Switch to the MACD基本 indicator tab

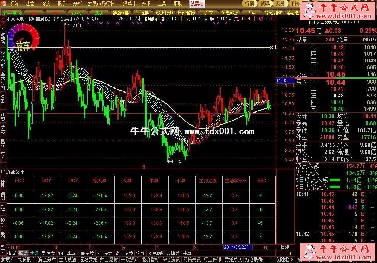click(67, 253)
